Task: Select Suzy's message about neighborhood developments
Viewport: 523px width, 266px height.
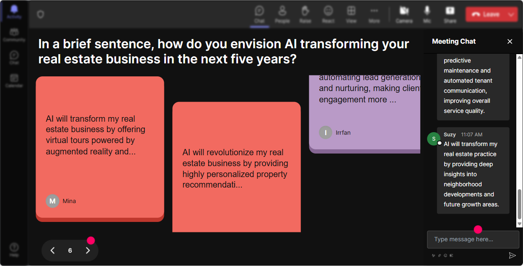Action: (x=473, y=170)
